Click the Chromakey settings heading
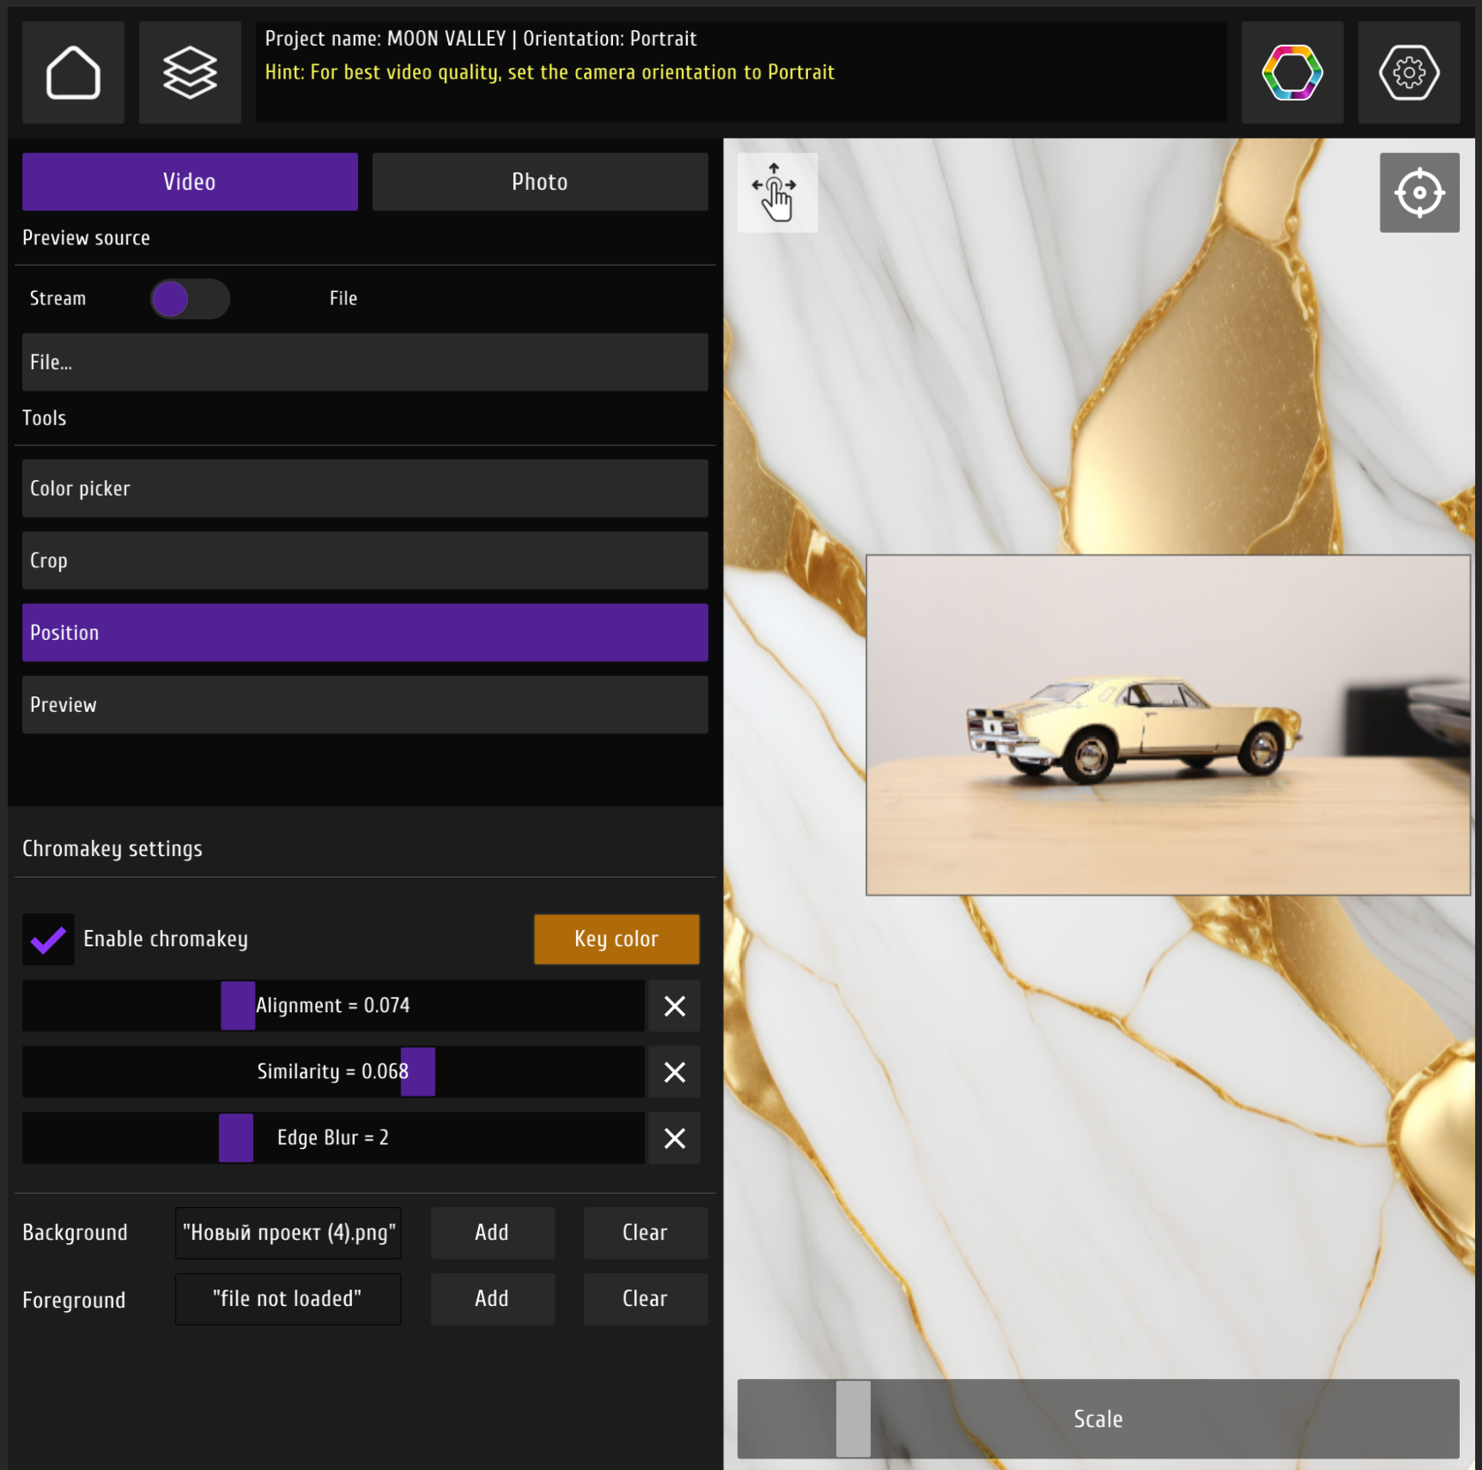The image size is (1482, 1470). (x=112, y=849)
